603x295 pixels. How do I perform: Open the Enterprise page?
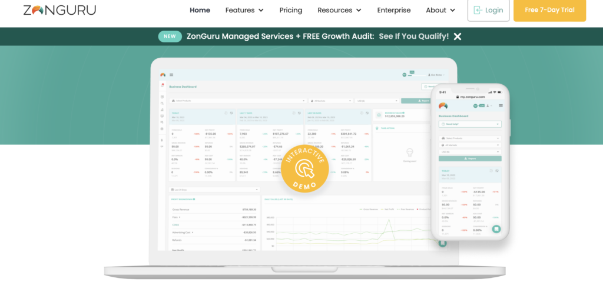point(394,10)
